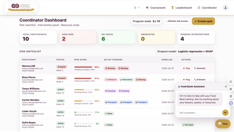Click the Enrolled column header

[167, 60]
